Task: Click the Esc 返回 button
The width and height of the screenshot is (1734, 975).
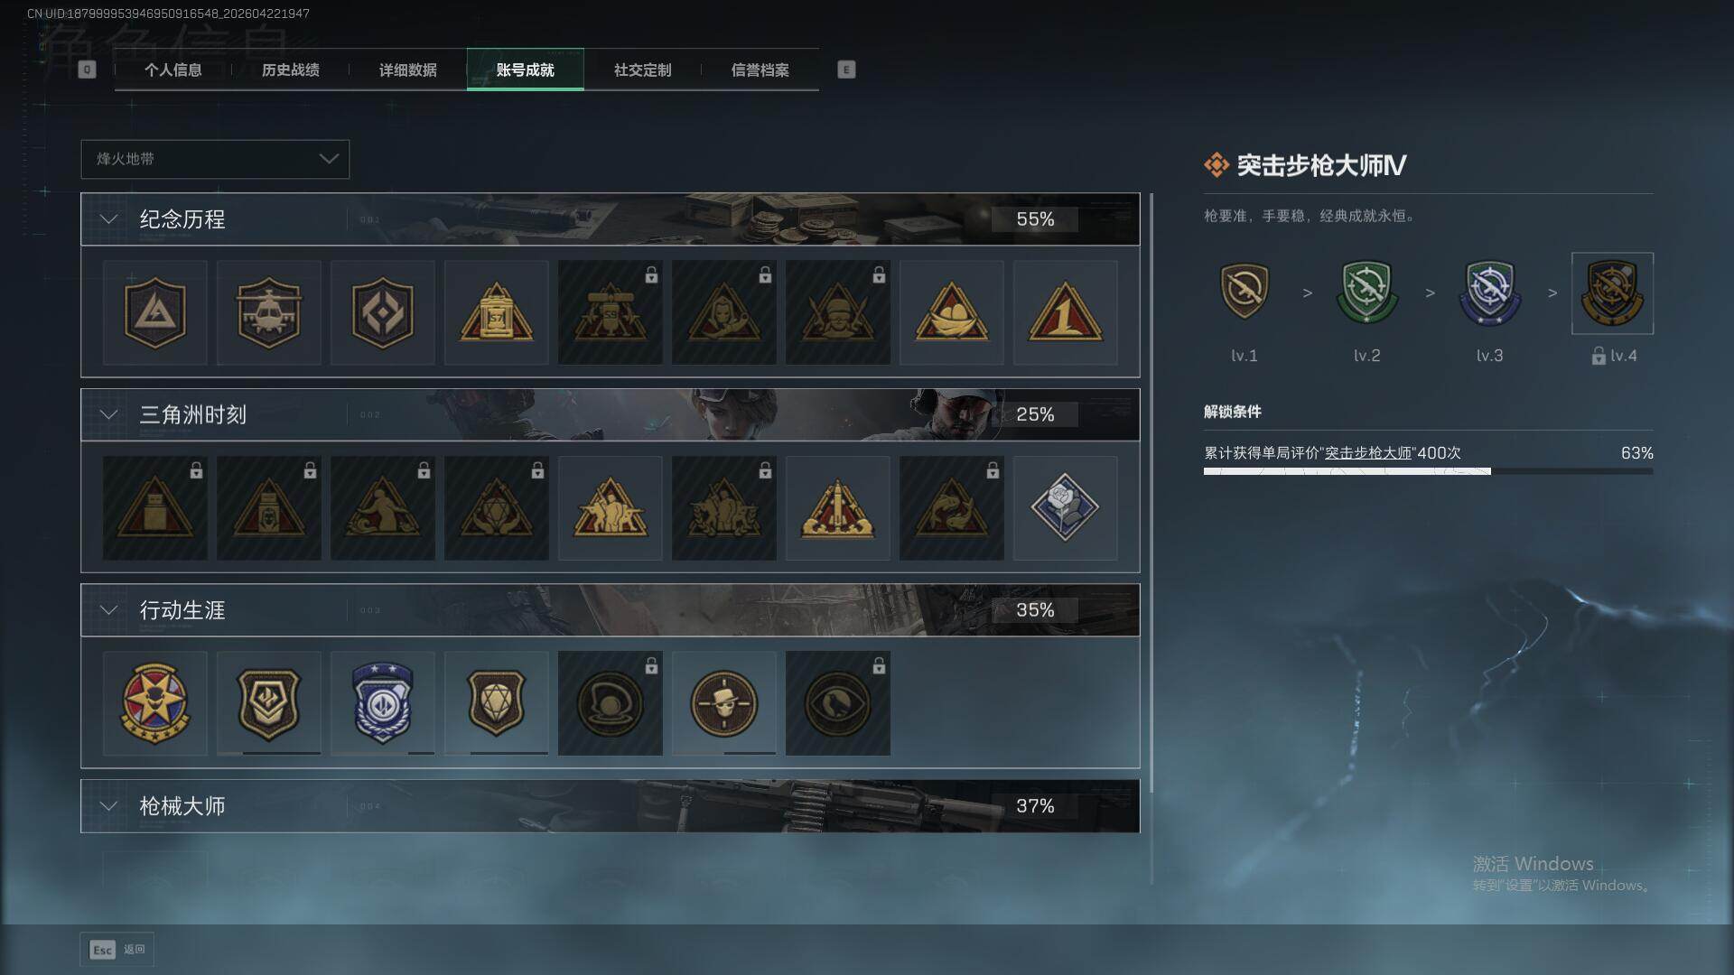Action: 117,950
